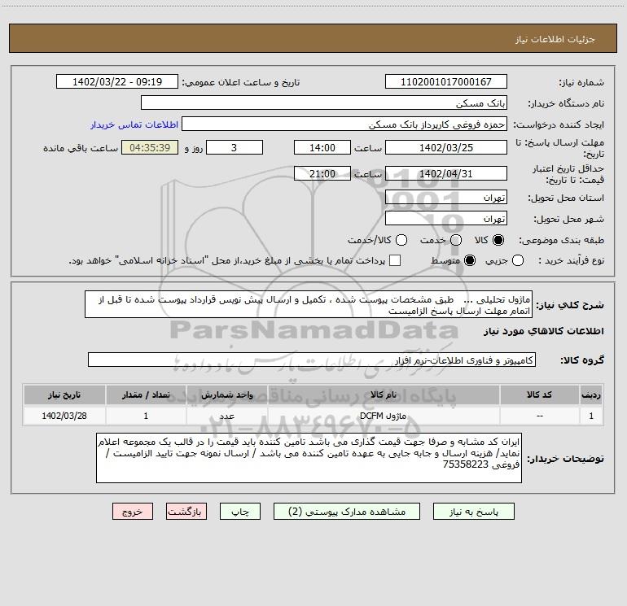Click the تعداد / مقدار column header
The width and height of the screenshot is (627, 606).
pos(146,395)
